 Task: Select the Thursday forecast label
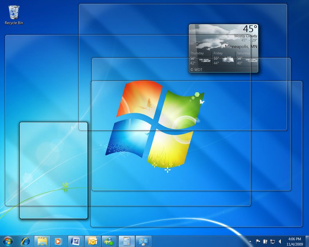197,53
